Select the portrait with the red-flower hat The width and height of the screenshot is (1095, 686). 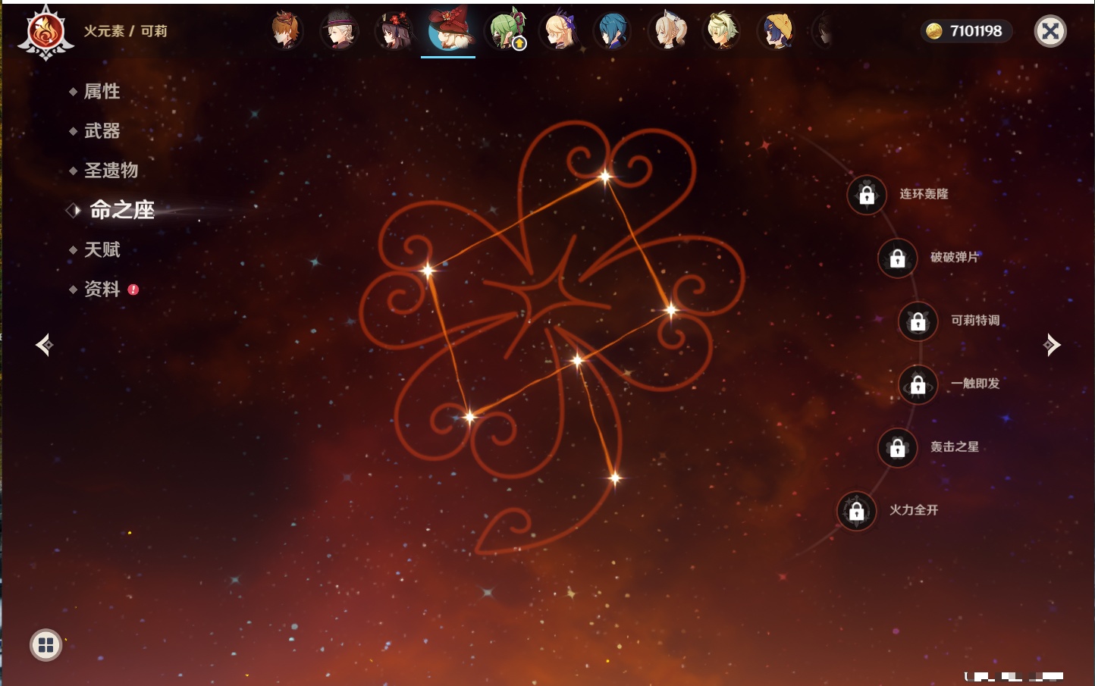tap(394, 31)
